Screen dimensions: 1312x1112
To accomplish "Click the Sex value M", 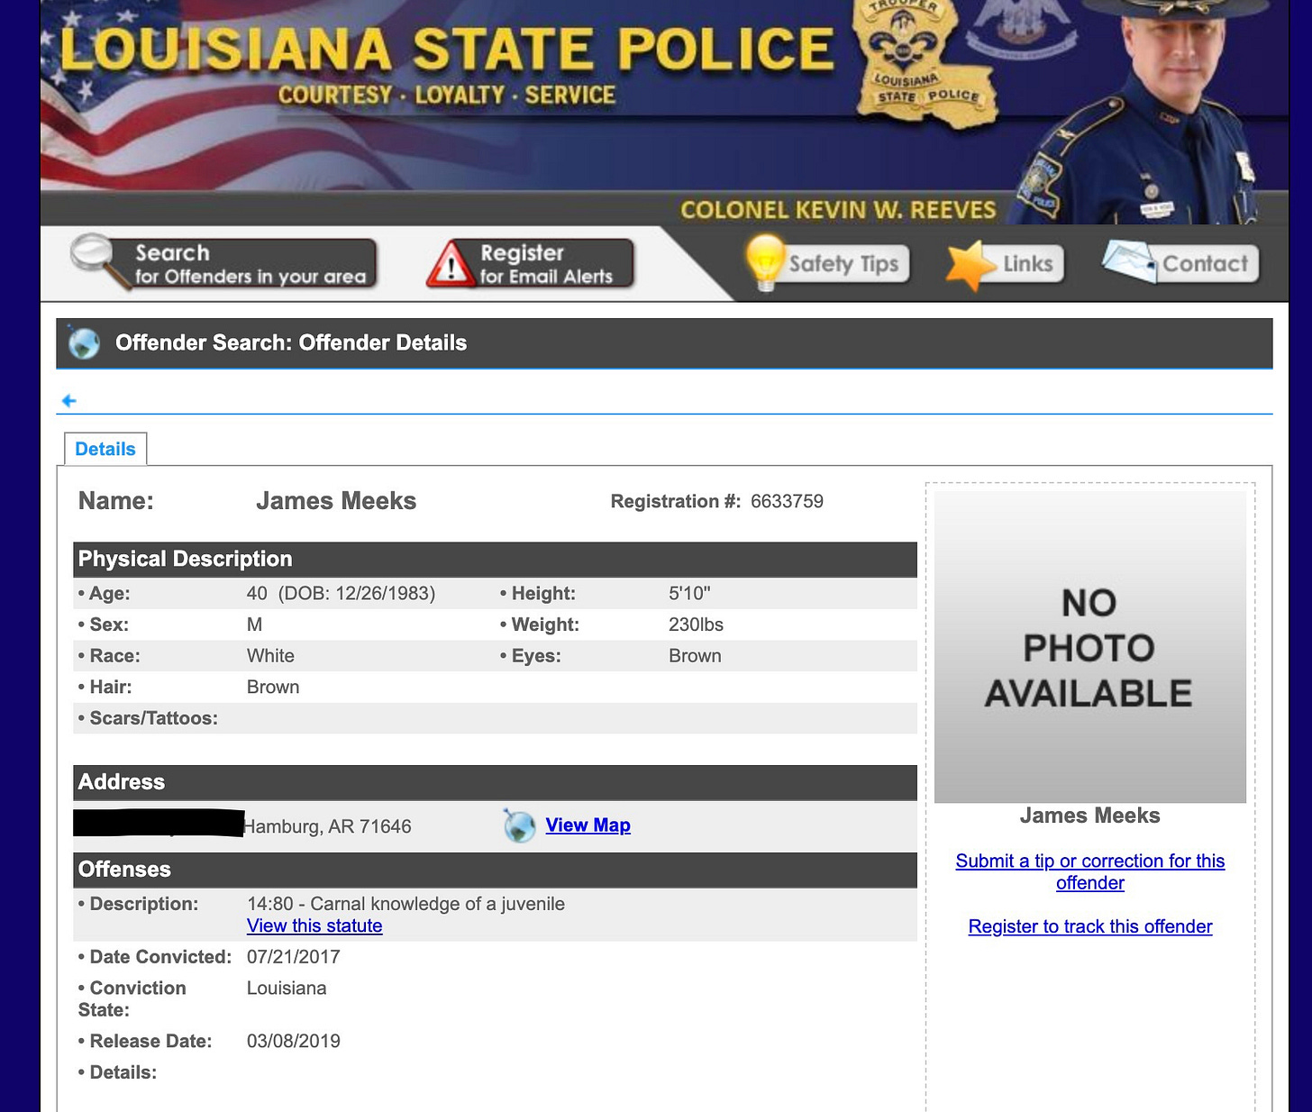I will pyautogui.click(x=254, y=624).
